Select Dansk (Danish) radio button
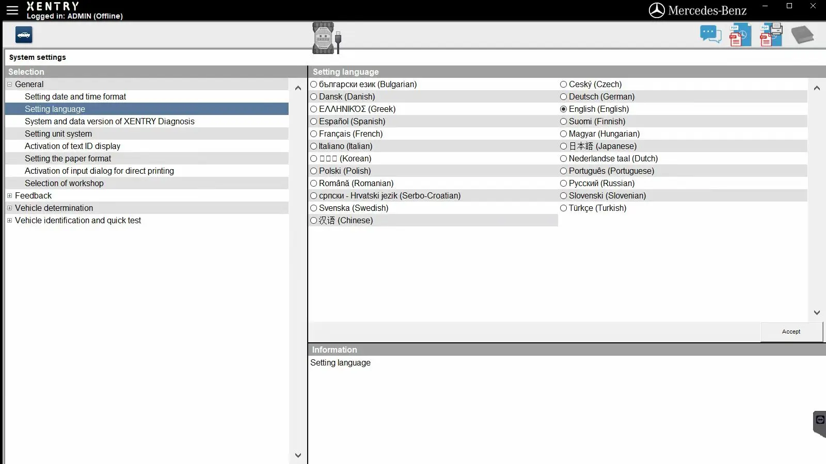Screen dimensions: 826x464 coord(313,96)
